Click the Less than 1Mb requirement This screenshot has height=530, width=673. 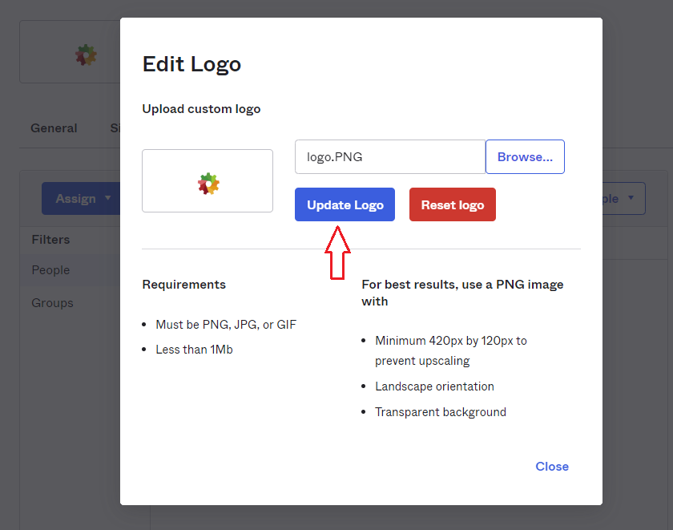pos(194,350)
